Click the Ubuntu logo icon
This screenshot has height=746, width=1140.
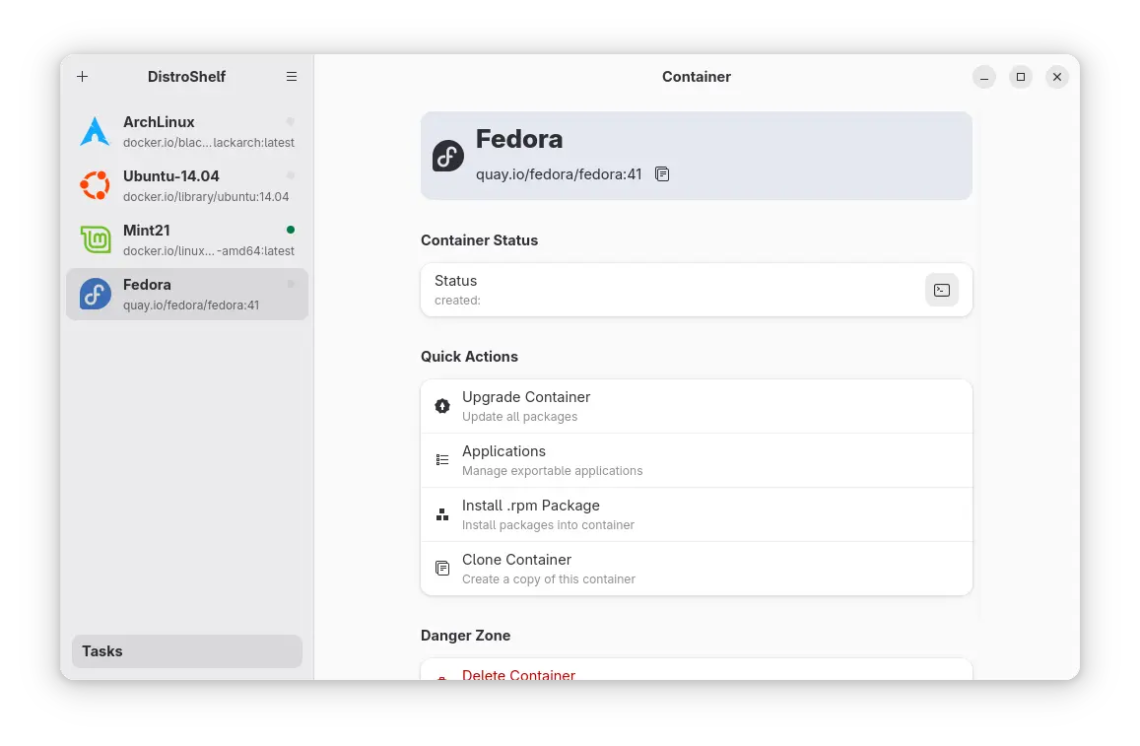(x=96, y=185)
